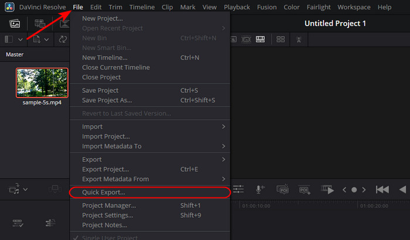Click the edit mode icon with music note
410x240 pixels.
coord(14,189)
